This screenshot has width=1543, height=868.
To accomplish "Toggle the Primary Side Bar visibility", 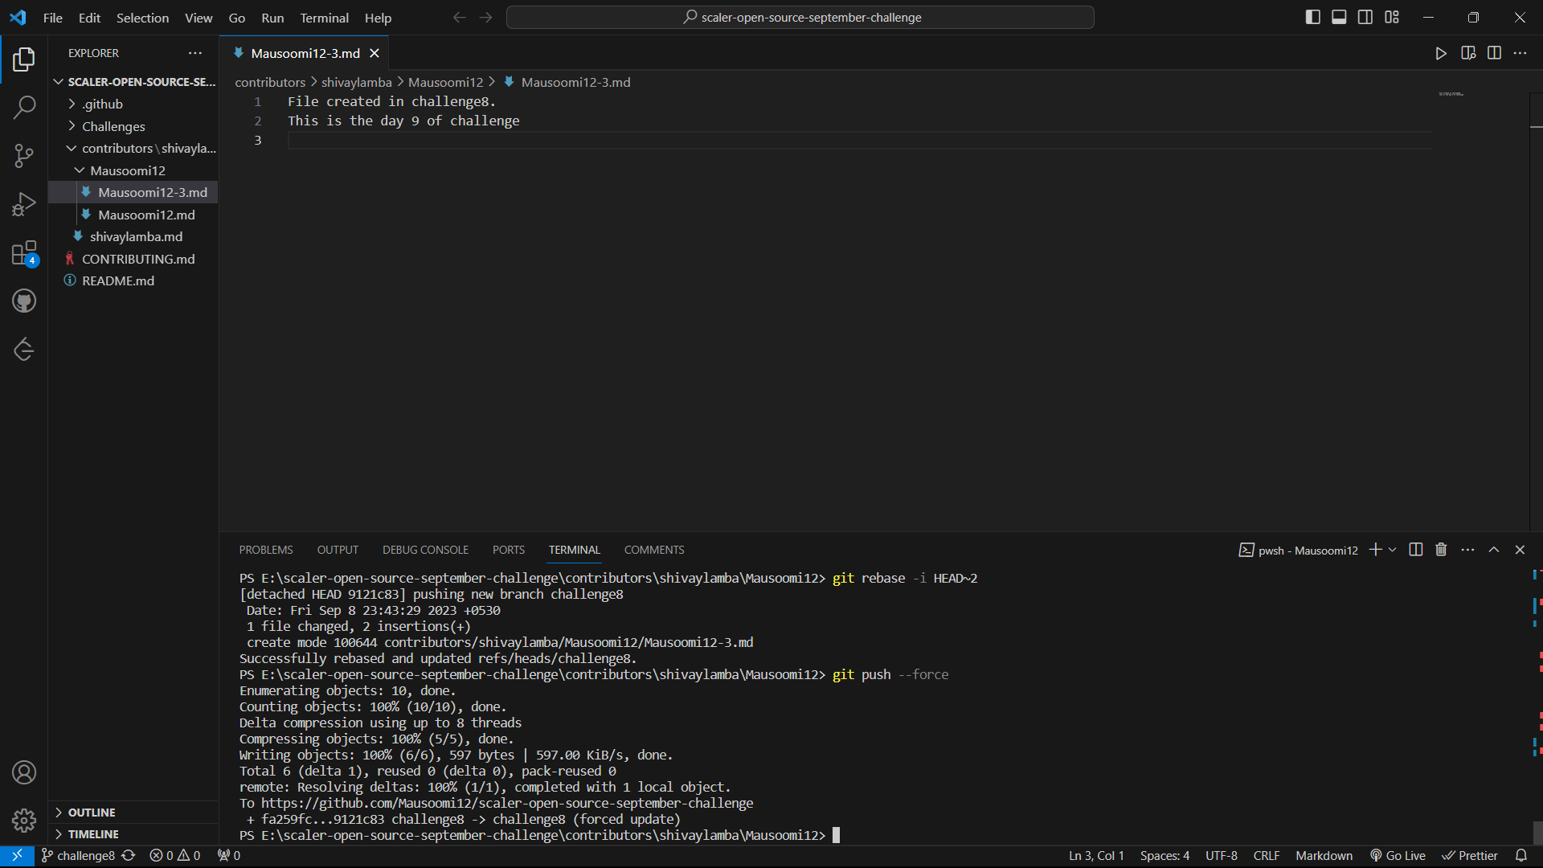I will point(1312,16).
